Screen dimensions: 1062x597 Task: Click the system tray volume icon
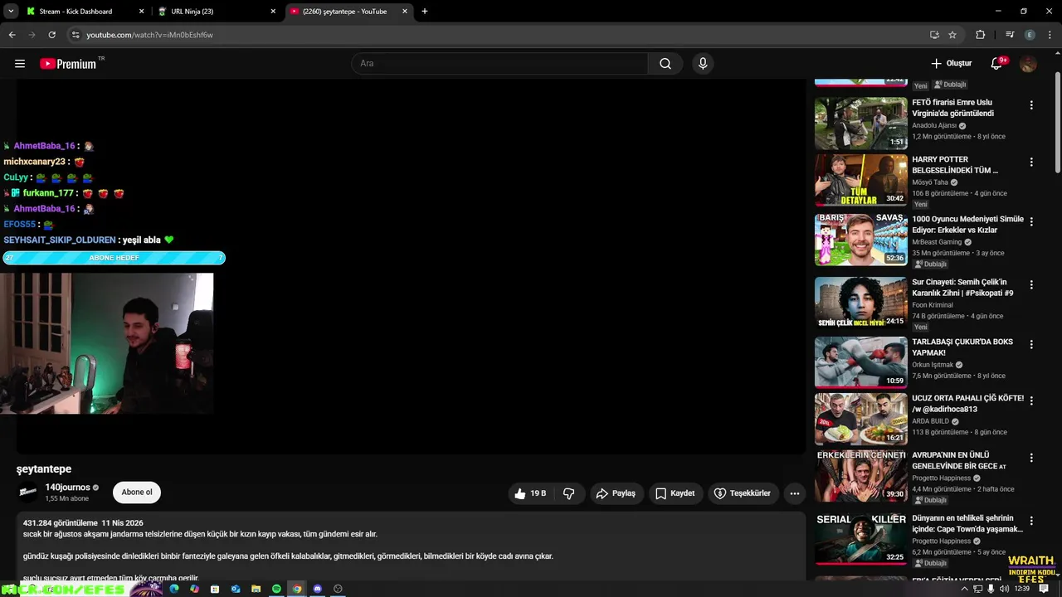click(x=1005, y=589)
